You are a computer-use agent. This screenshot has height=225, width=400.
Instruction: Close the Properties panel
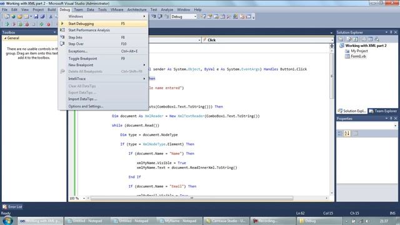point(396,118)
